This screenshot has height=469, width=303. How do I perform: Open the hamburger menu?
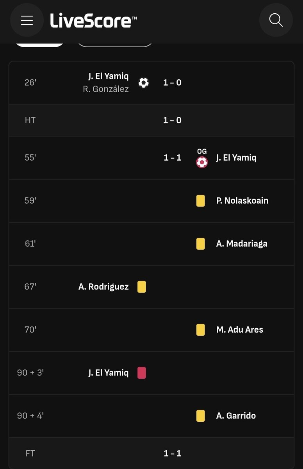(x=27, y=20)
